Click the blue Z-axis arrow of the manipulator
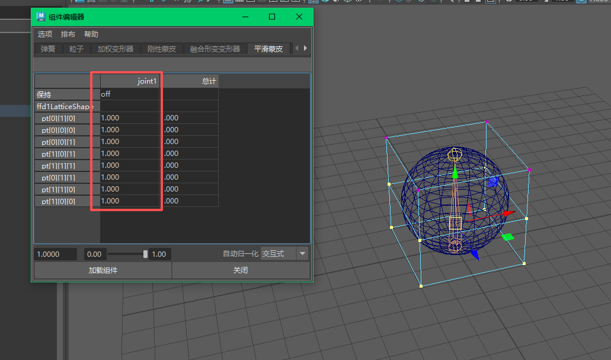611x360 pixels. point(475,255)
